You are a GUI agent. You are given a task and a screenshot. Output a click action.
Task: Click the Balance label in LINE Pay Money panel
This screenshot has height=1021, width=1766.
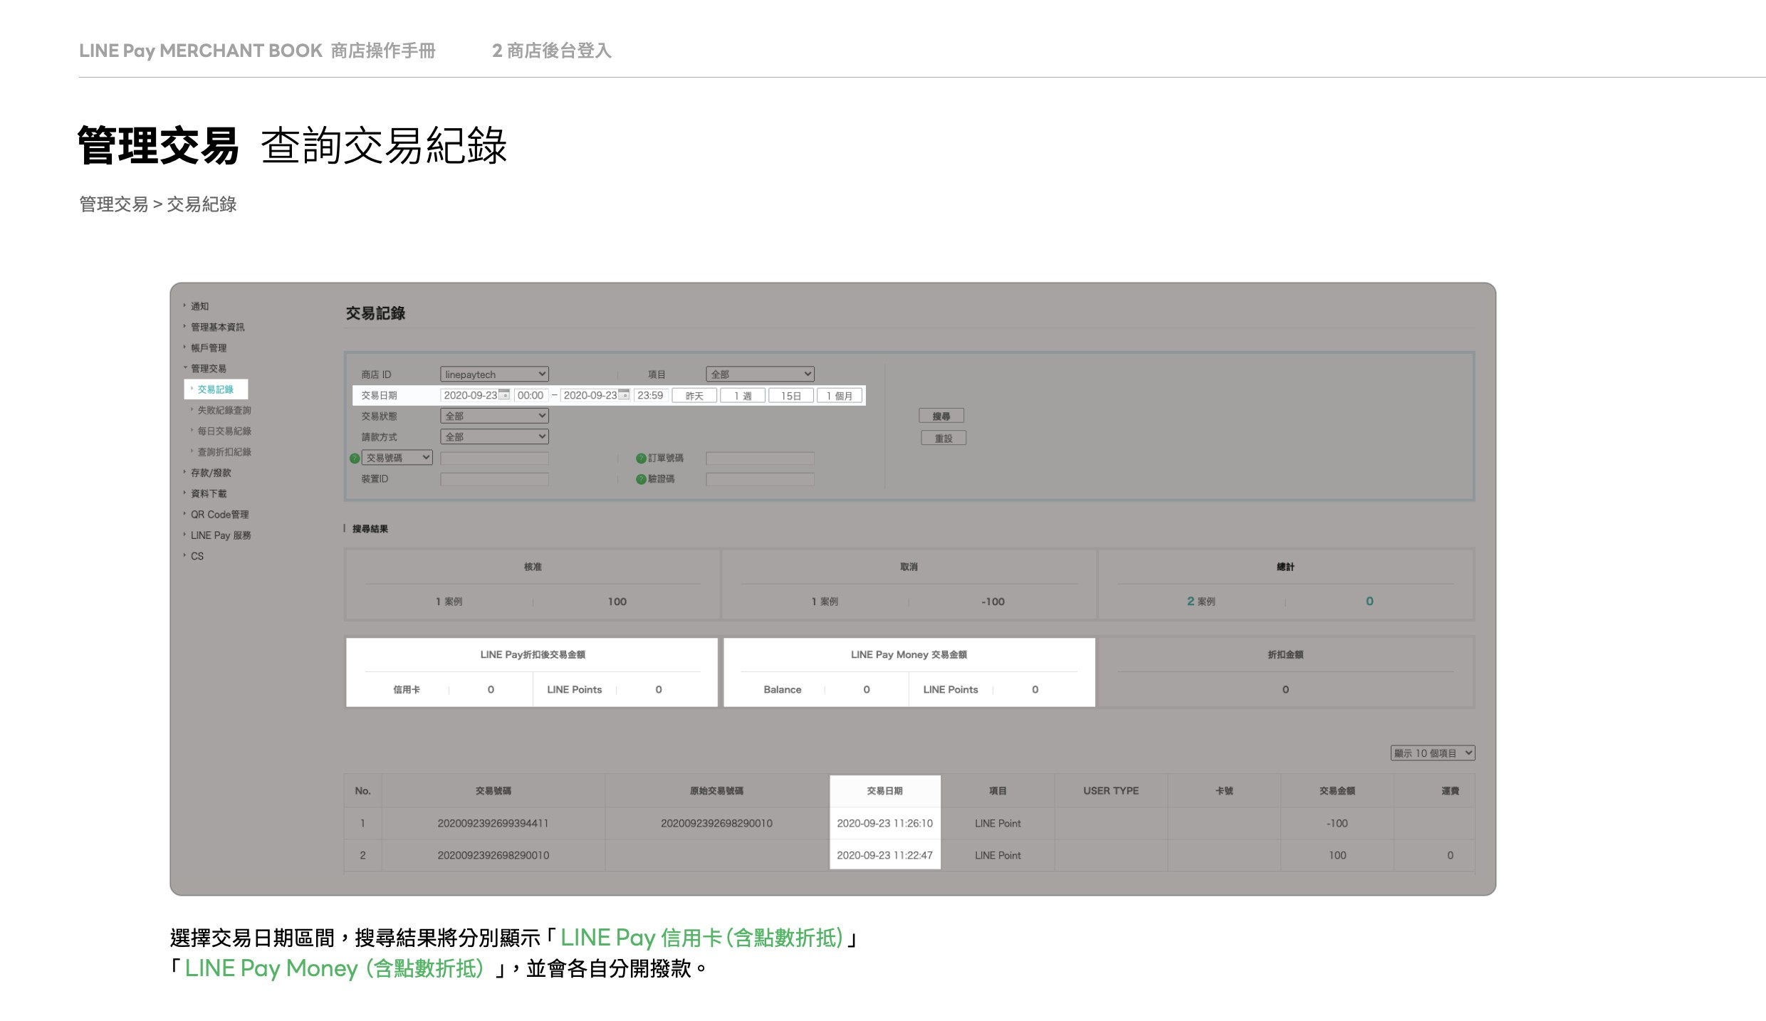coord(782,689)
